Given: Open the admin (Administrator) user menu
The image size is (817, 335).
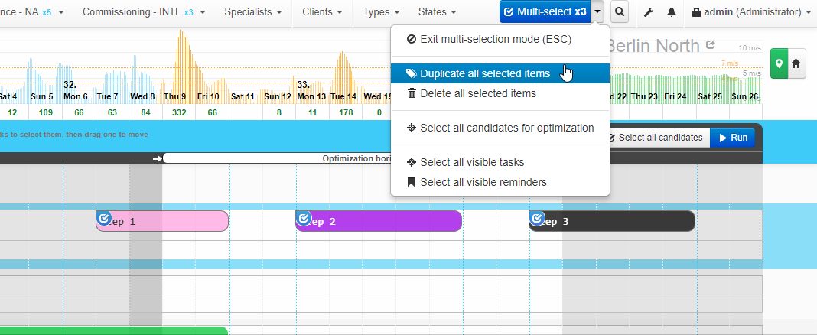Looking at the screenshot, I should coord(751,12).
